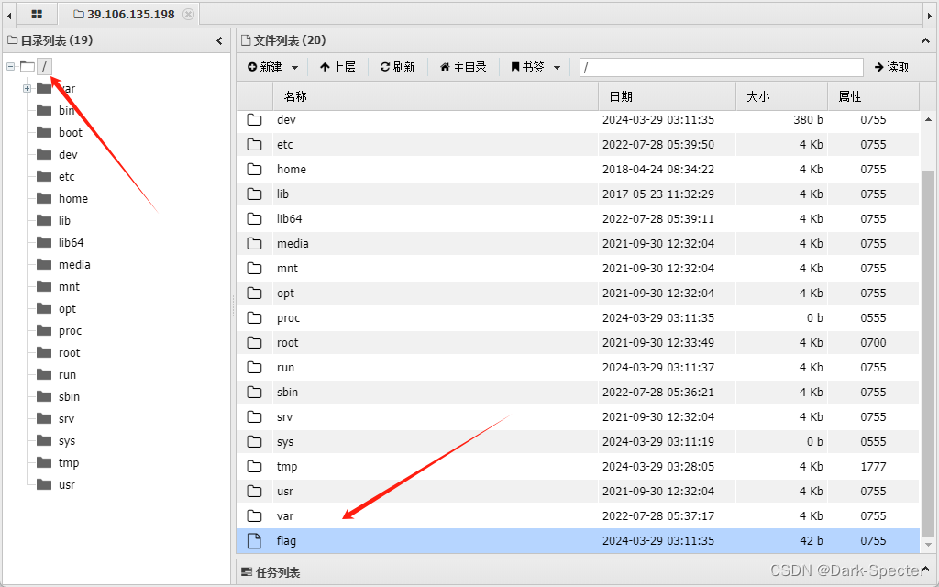Image resolution: width=939 pixels, height=587 pixels.
Task: Expand the var folder in tree
Action: point(27,88)
